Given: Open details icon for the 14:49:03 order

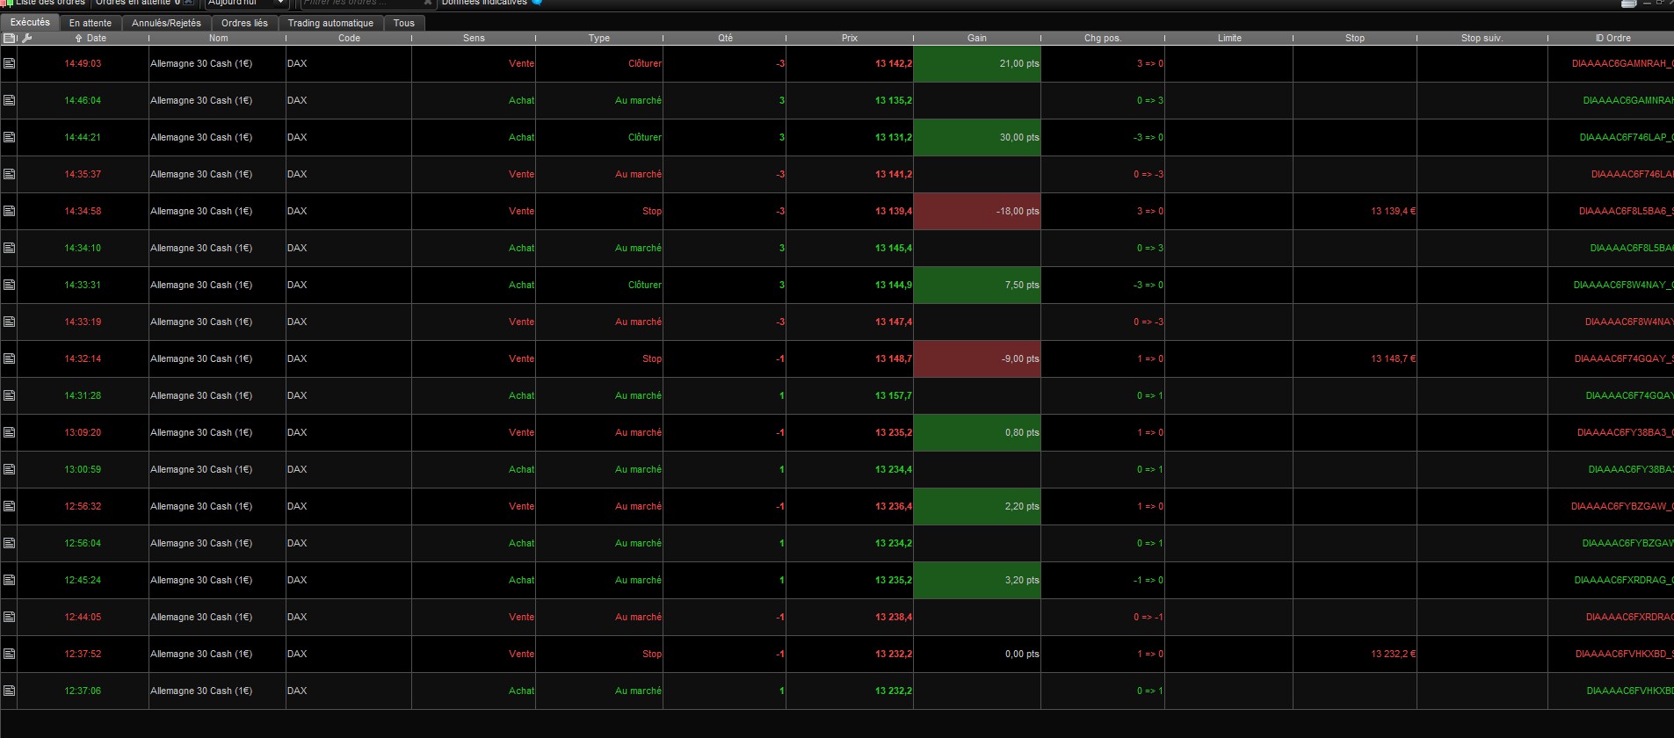Looking at the screenshot, I should tap(9, 63).
